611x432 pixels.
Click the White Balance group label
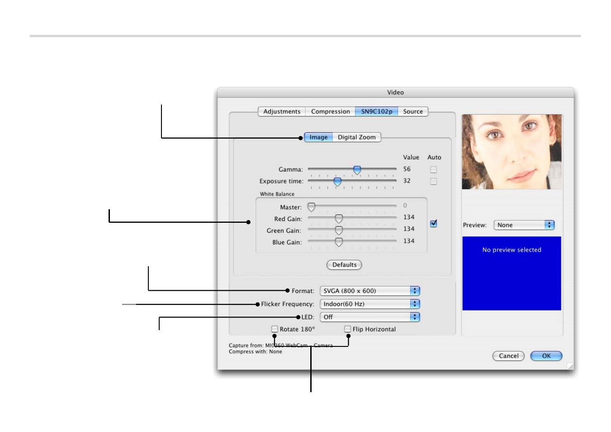(x=277, y=194)
